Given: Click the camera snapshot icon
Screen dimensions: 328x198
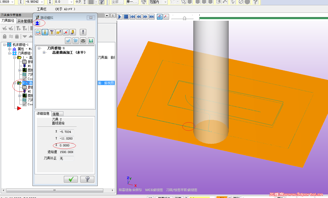Looking at the screenshot, I should pyautogui.click(x=83, y=41).
